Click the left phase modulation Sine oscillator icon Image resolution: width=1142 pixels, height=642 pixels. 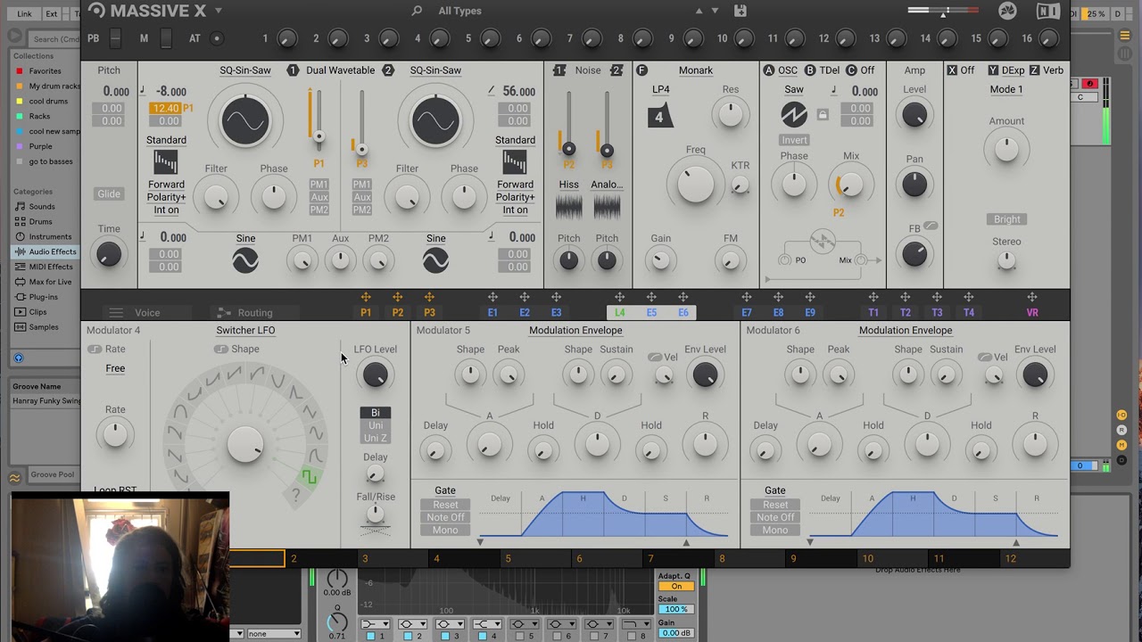[245, 260]
